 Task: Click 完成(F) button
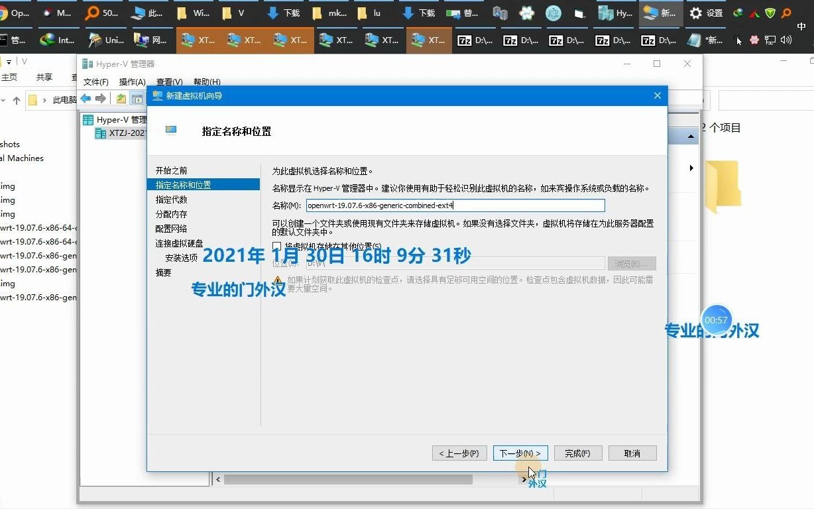click(577, 453)
